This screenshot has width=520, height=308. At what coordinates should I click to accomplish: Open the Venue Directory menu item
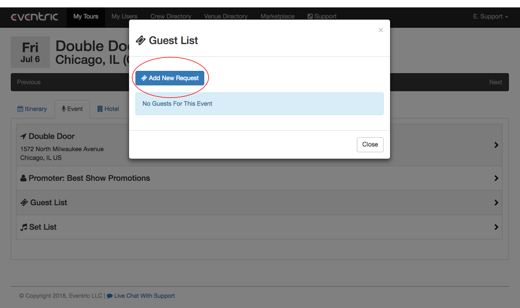(226, 17)
